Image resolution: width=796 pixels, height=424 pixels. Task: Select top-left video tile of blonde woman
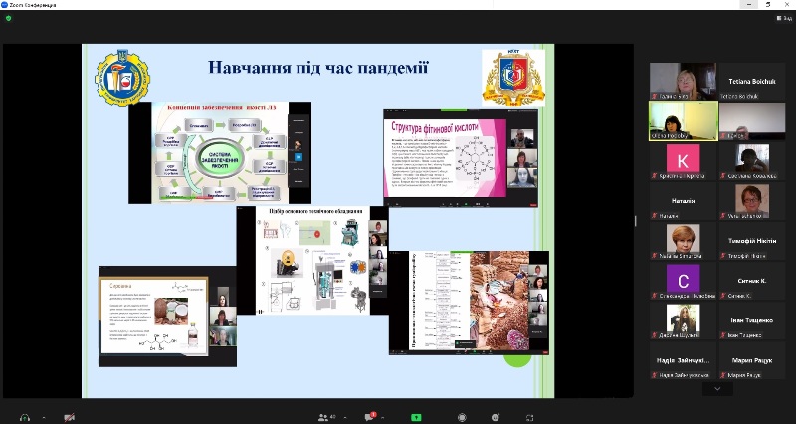(683, 82)
